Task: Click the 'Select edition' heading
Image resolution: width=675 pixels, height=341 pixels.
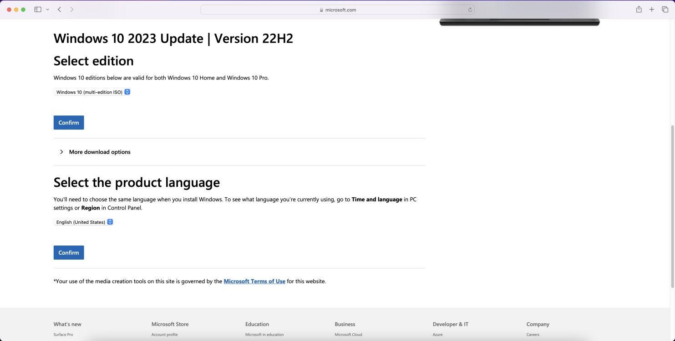Action: point(94,61)
